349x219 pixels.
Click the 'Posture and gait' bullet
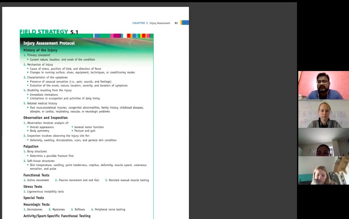click(x=85, y=131)
